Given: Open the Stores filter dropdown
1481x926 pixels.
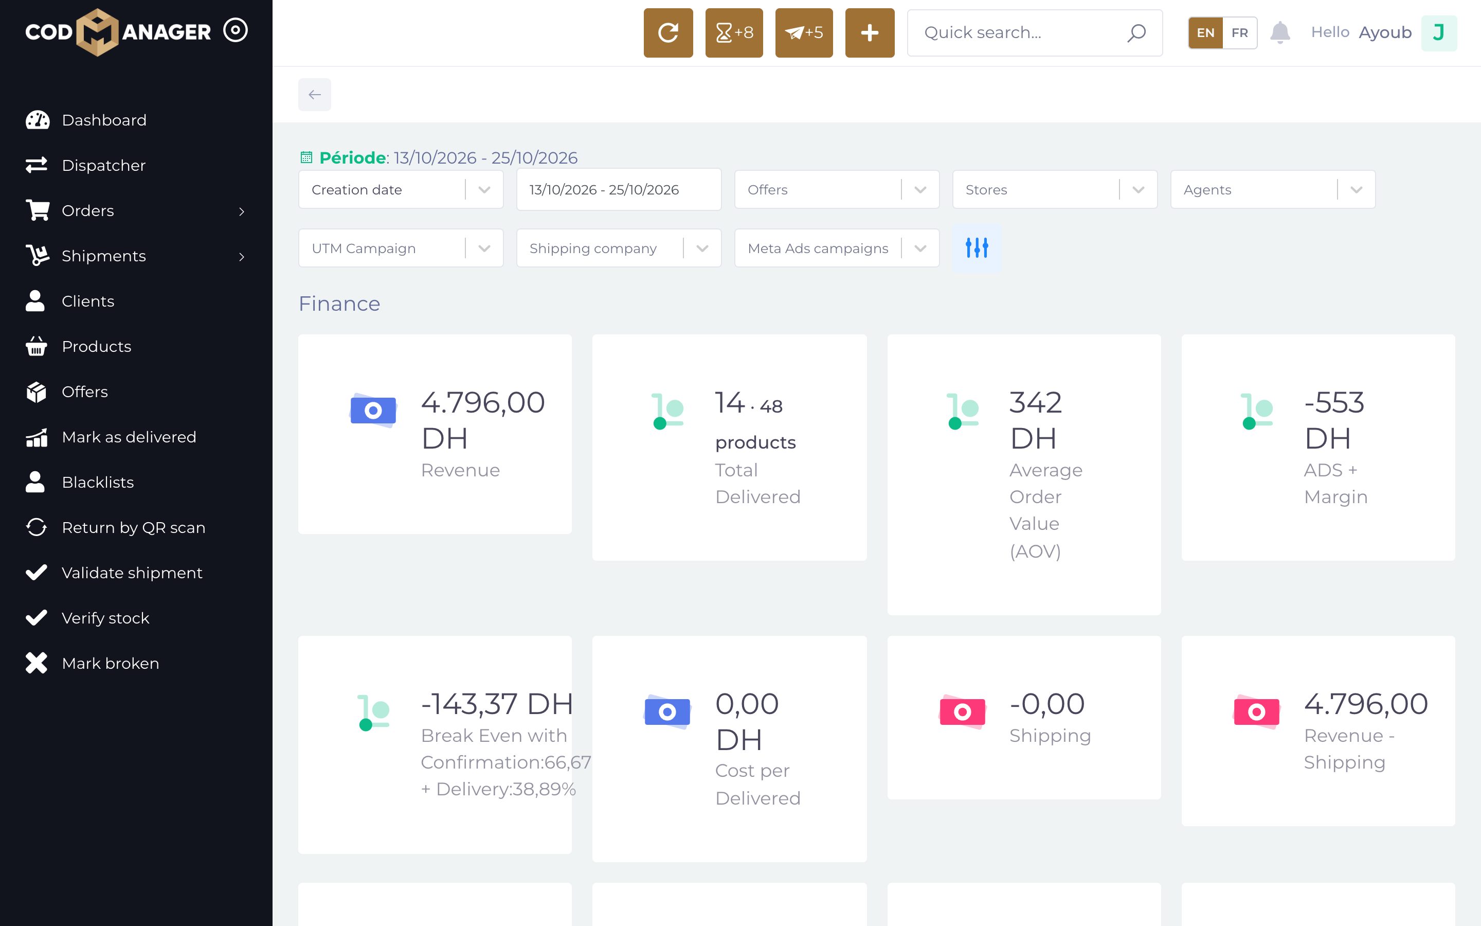Looking at the screenshot, I should 1055,190.
